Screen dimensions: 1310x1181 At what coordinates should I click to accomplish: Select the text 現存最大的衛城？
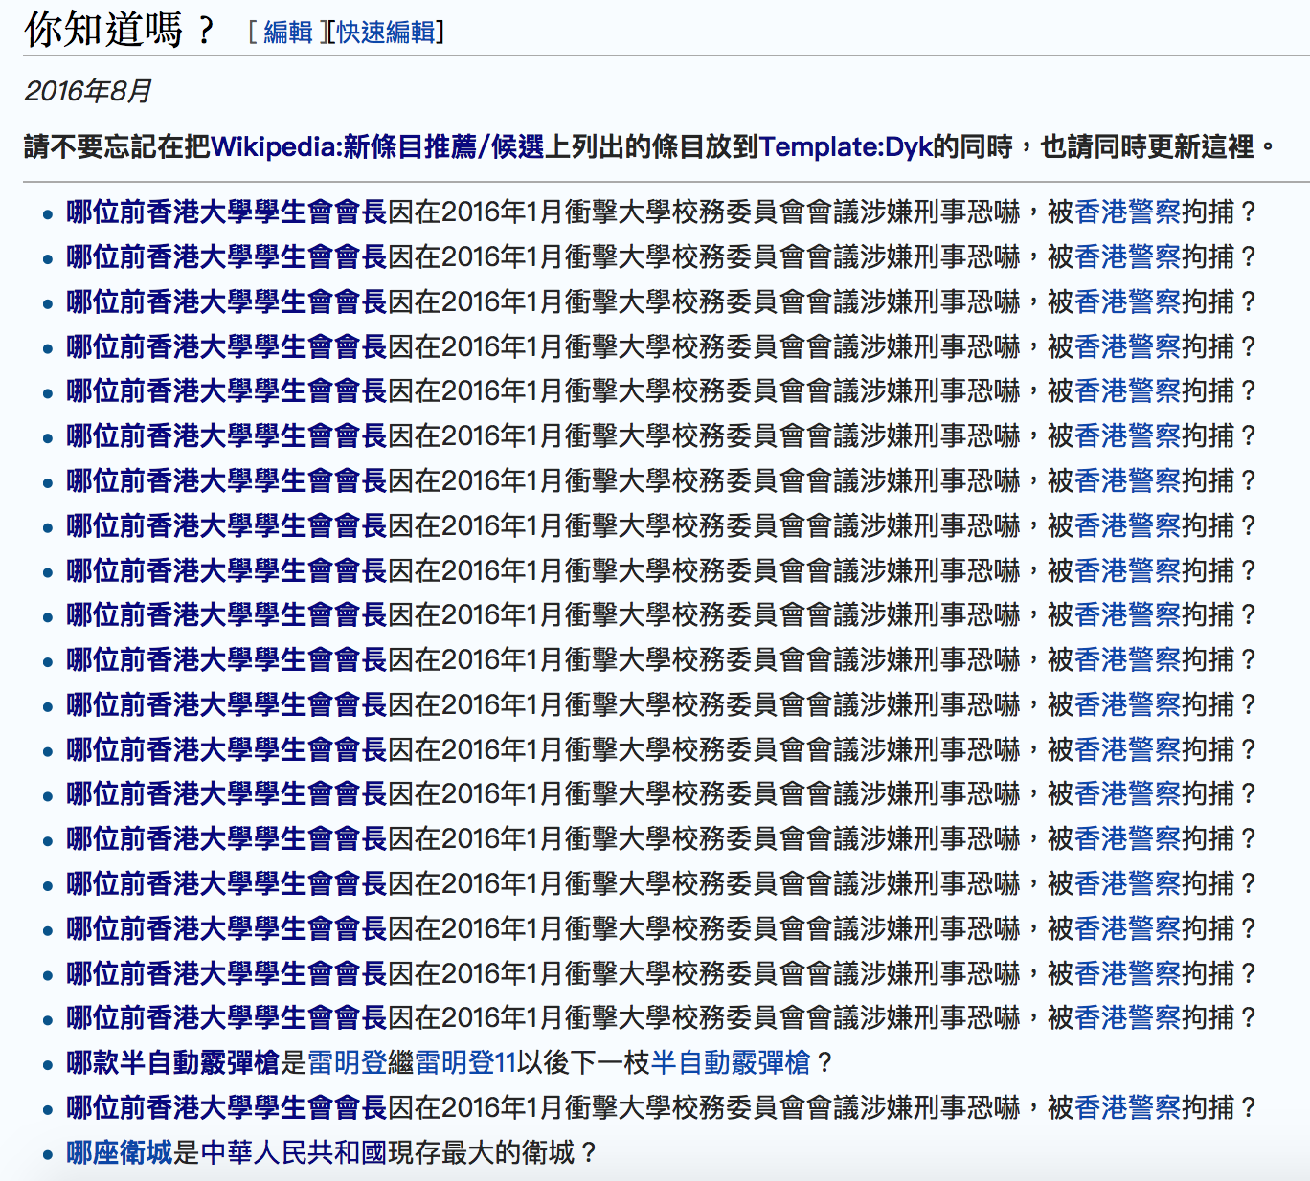(493, 1152)
